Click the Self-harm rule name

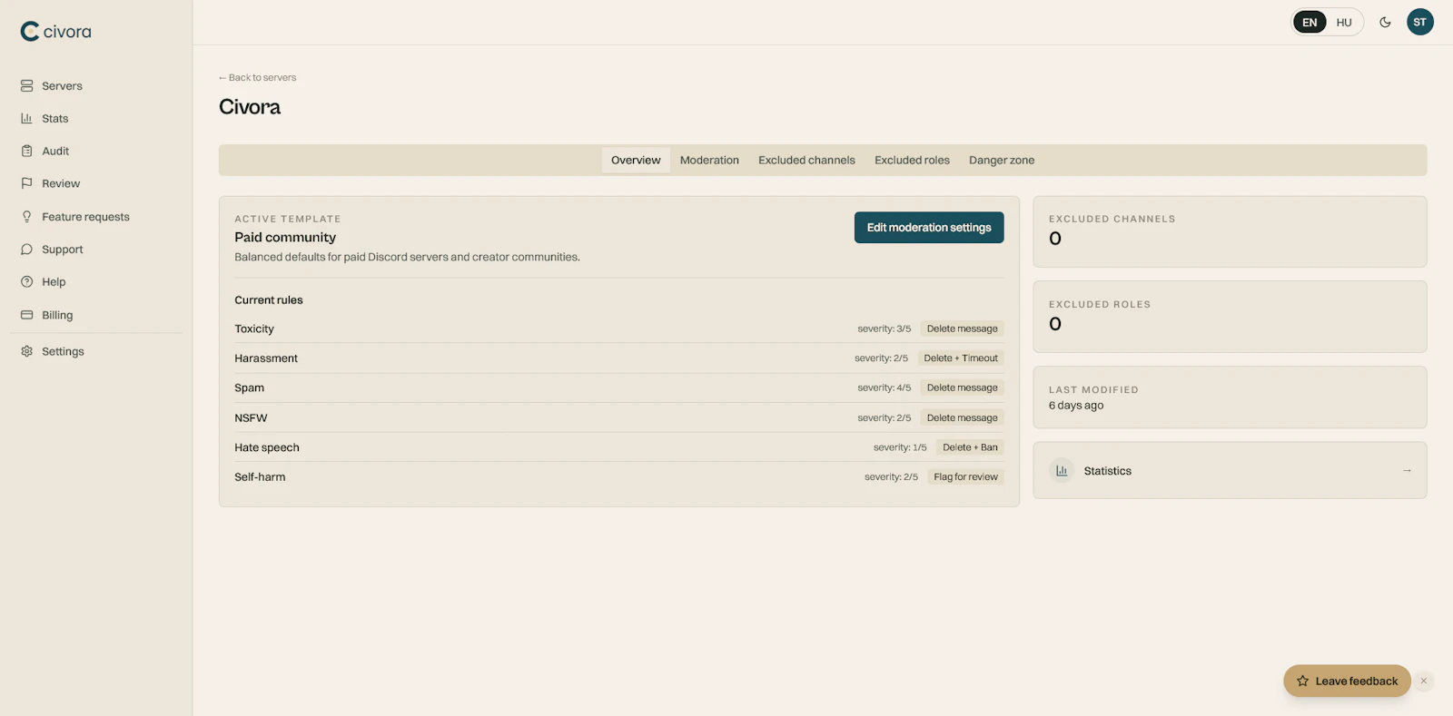(x=260, y=477)
